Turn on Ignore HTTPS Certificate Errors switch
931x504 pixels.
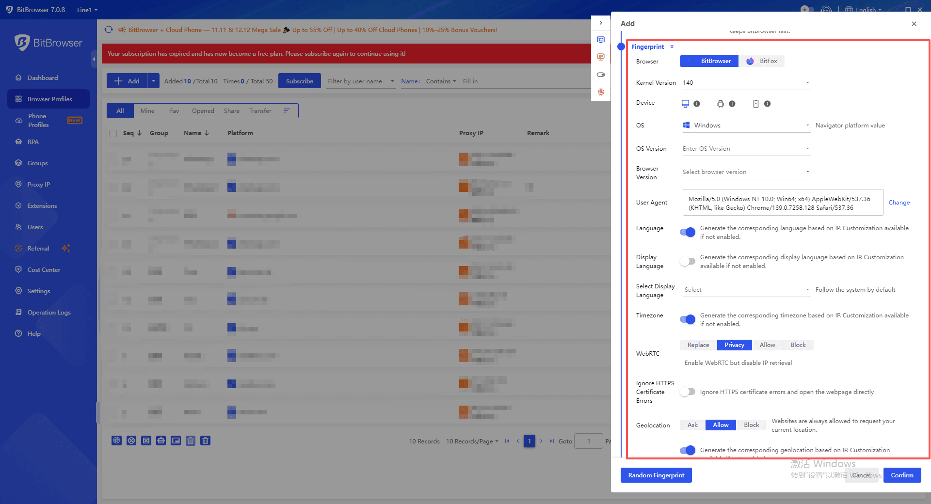688,392
